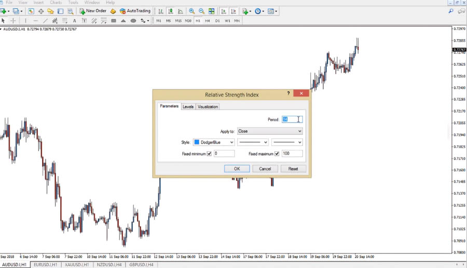The height and width of the screenshot is (268, 467).
Task: Open the Profiles icon in the toolbar
Action: point(16,11)
